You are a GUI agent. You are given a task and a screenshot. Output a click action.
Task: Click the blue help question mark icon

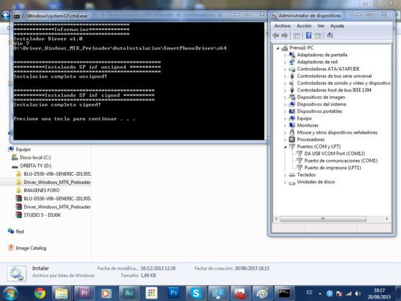pos(309,35)
